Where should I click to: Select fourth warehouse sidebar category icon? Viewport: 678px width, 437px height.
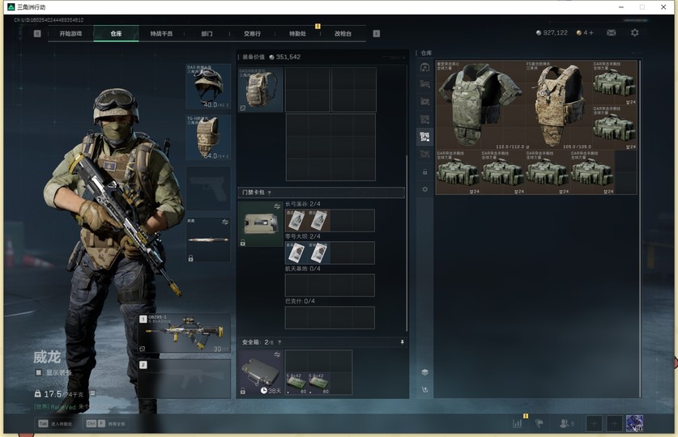424,119
